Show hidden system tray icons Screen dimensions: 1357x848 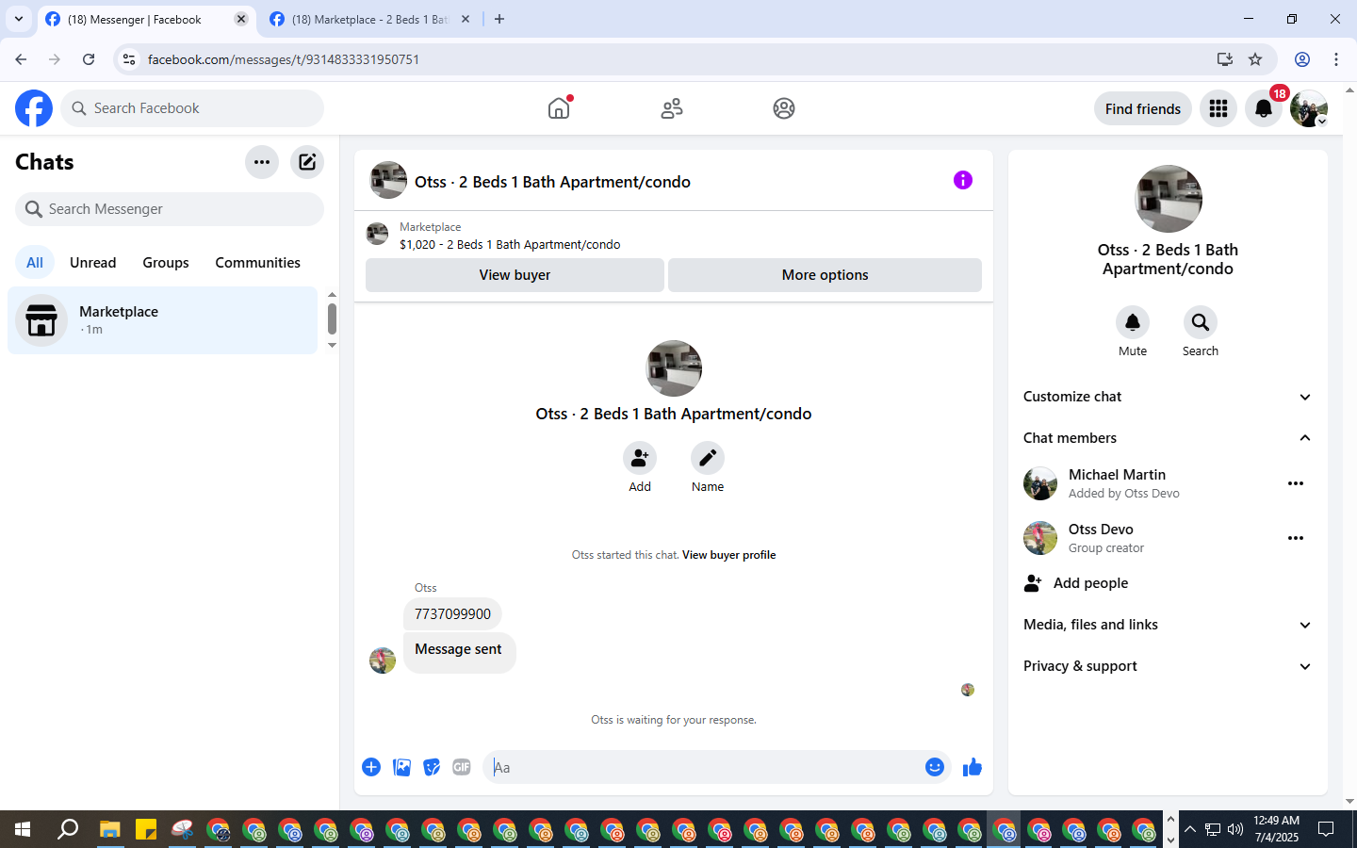[1190, 829]
